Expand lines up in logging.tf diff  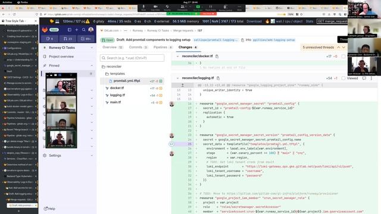pyautogui.click(x=183, y=85)
